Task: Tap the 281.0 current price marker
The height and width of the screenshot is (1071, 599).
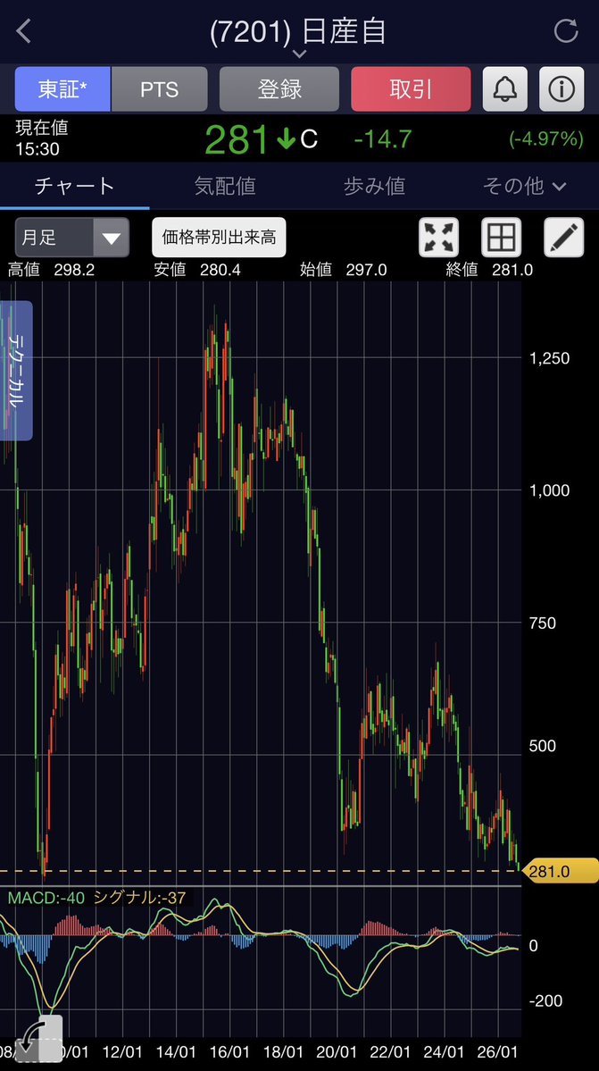Action: (559, 872)
